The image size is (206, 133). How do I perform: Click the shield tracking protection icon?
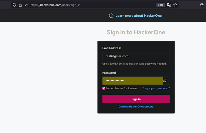coord(14,5)
